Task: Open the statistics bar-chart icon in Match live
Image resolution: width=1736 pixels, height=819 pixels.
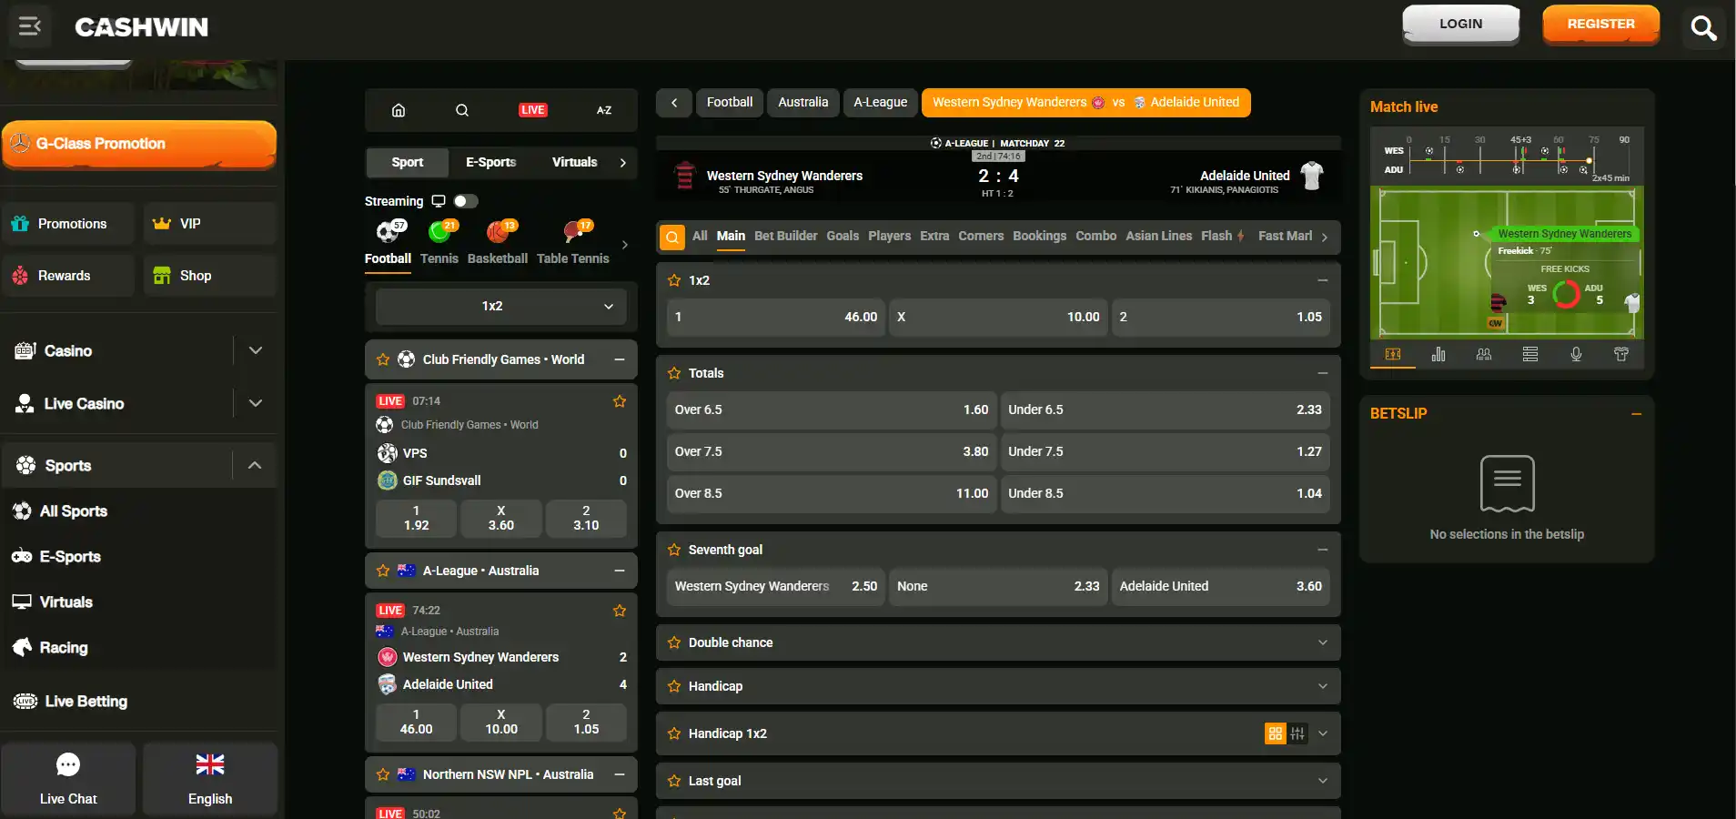Action: click(x=1438, y=354)
